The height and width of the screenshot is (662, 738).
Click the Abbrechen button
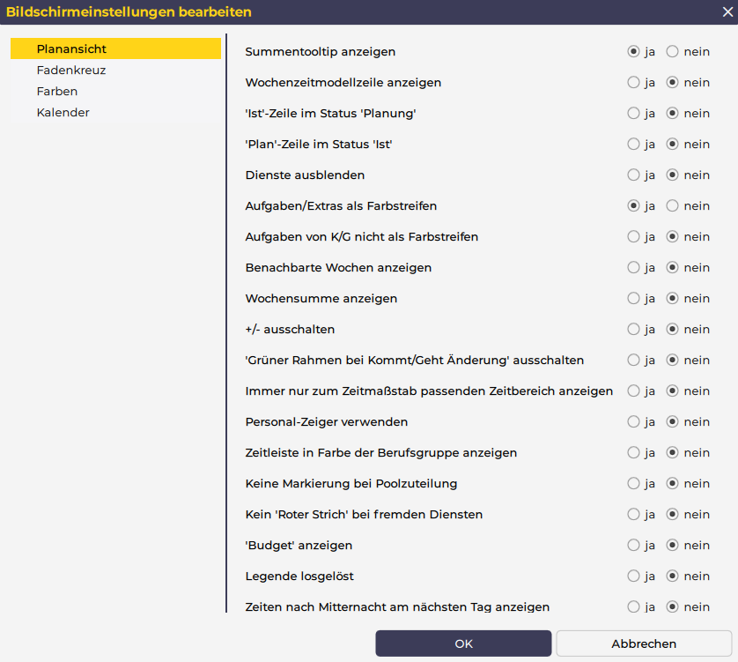tap(644, 643)
